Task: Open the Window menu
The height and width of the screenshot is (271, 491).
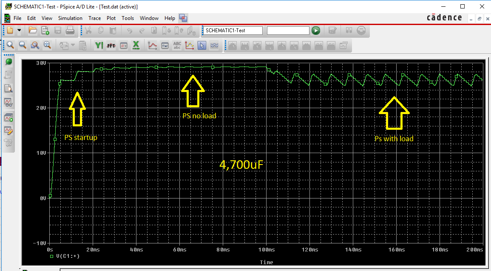Action: (149, 18)
